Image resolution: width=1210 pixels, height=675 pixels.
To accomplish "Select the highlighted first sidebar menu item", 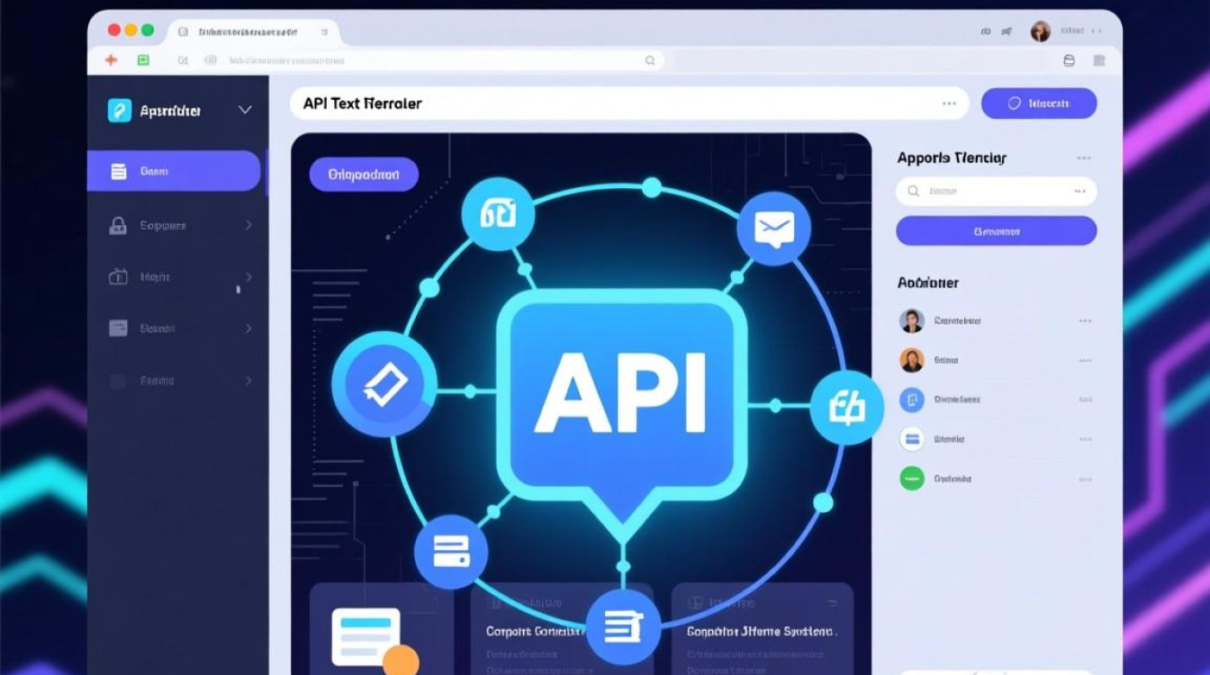I will [174, 171].
